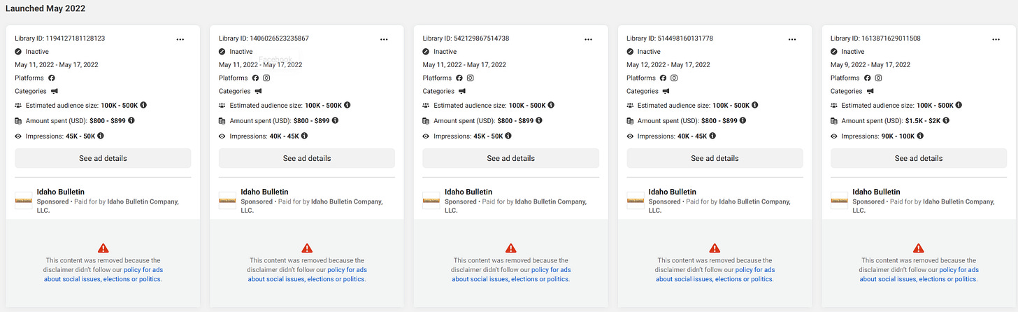Click amount spent info icon in ad 542129867514738

click(540, 120)
